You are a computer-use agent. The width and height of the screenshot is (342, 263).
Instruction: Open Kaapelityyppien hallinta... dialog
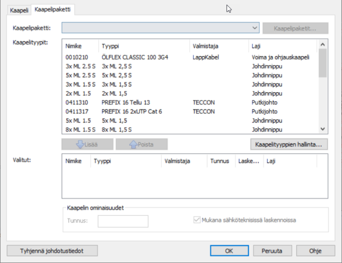288,145
